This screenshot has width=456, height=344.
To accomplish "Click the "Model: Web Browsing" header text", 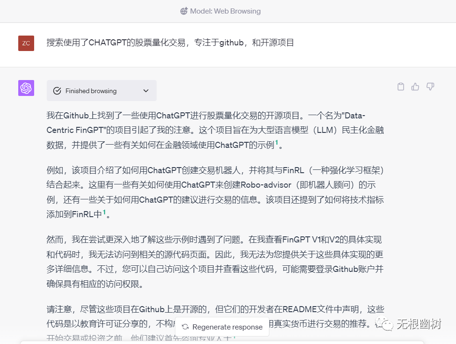I will [225, 11].
